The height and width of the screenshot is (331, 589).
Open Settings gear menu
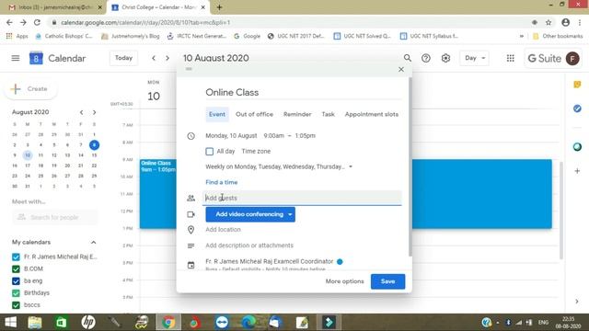pyautogui.click(x=445, y=58)
